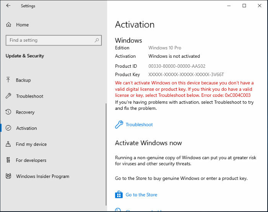
Task: Minimize the Settings window
Action: tap(229, 6)
